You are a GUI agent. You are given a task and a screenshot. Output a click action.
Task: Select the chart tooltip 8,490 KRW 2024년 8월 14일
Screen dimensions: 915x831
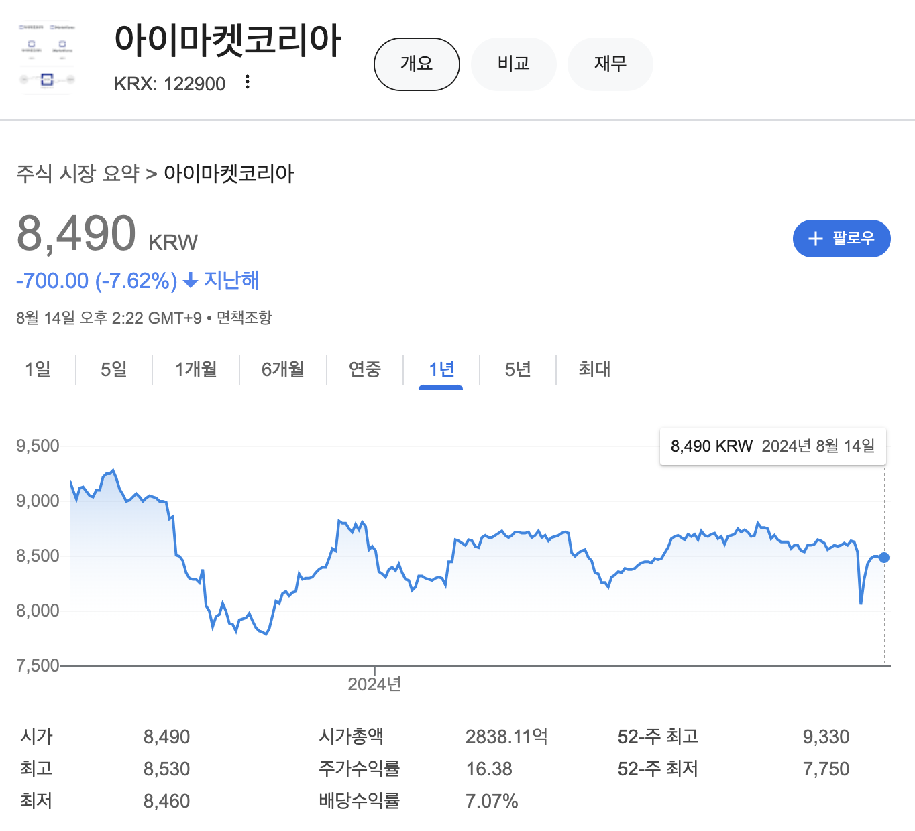coord(773,446)
